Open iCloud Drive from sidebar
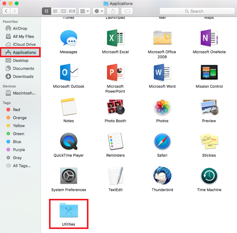Viewport: 237px width, 233px height. tap(20, 44)
